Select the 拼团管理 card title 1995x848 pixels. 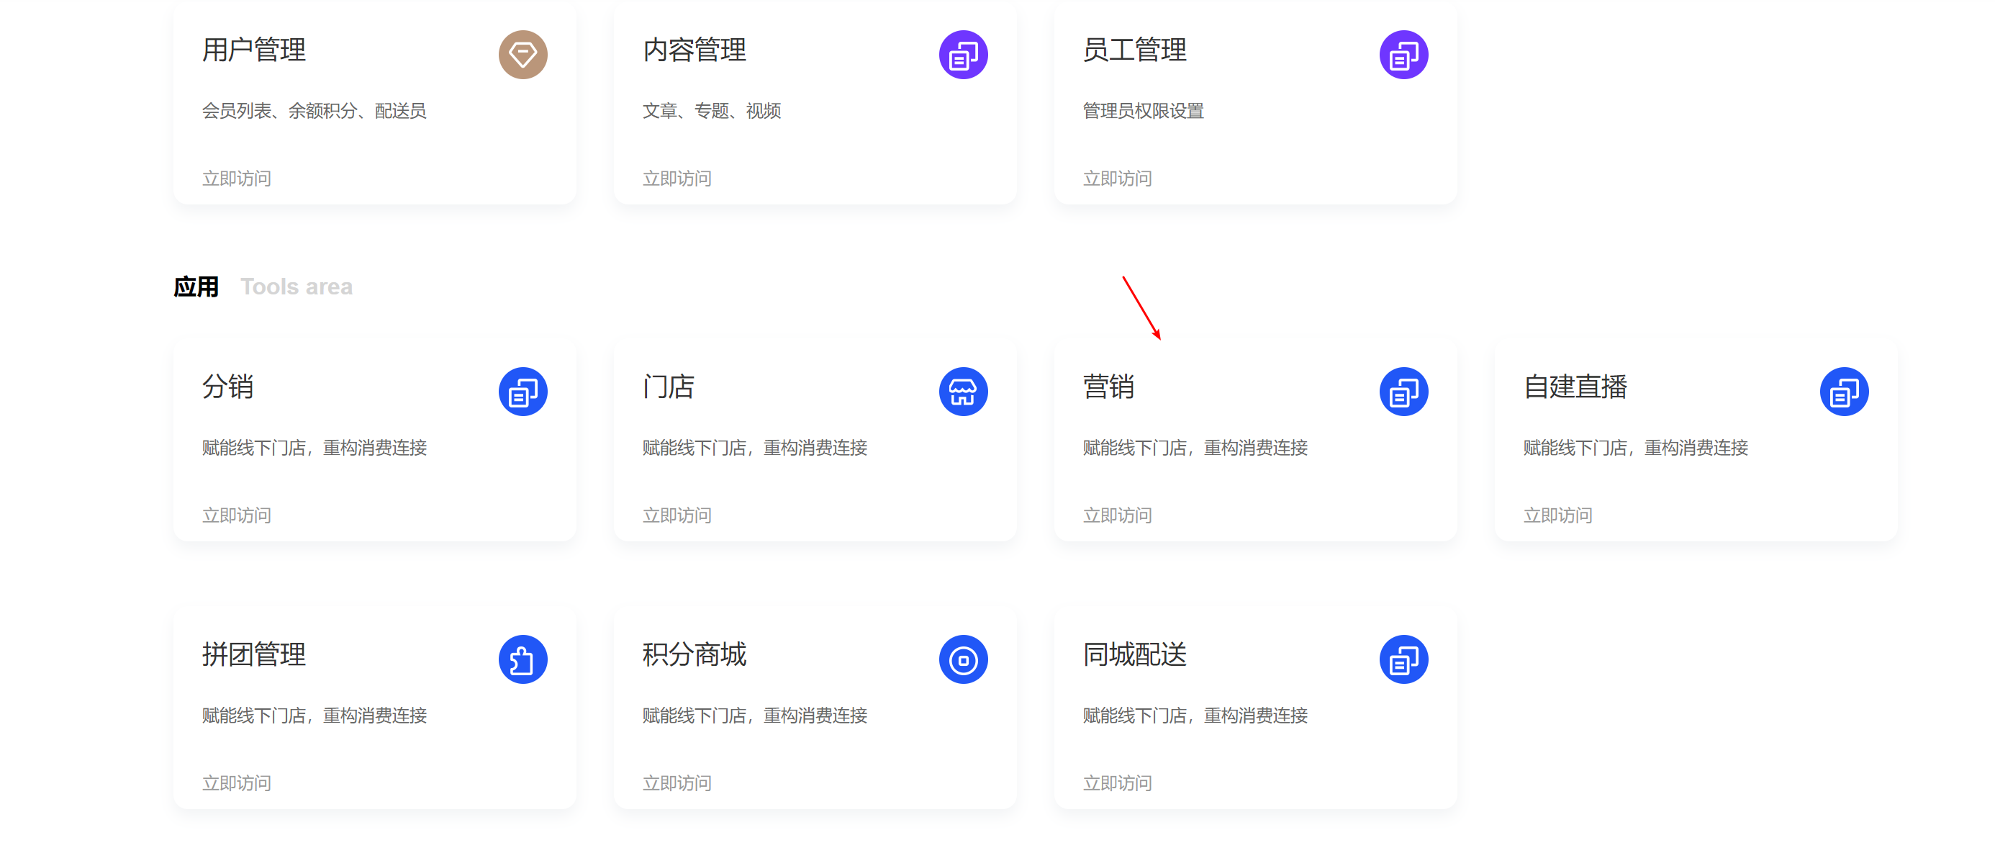coord(254,655)
